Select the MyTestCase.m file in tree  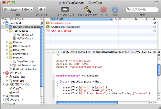pos(25,39)
